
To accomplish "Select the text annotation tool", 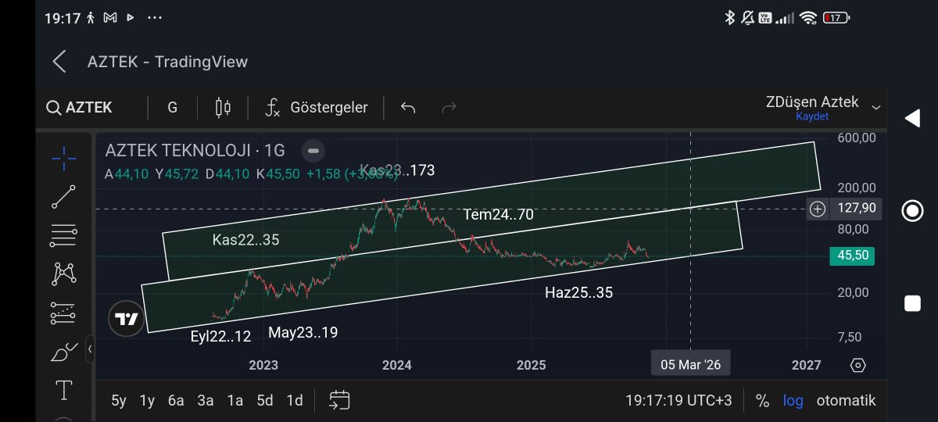I will pyautogui.click(x=63, y=390).
